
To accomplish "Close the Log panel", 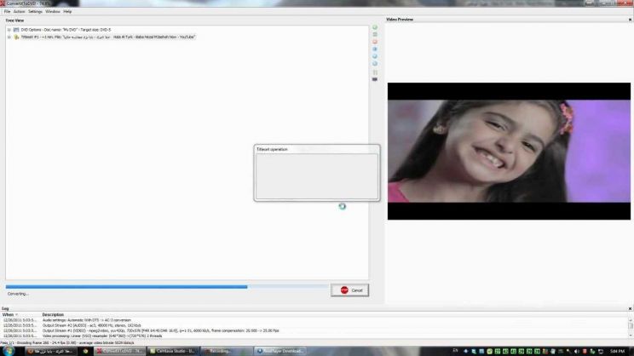I will pyautogui.click(x=630, y=308).
